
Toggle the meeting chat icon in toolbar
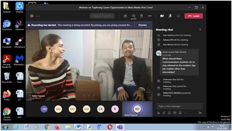pyautogui.click(x=133, y=16)
